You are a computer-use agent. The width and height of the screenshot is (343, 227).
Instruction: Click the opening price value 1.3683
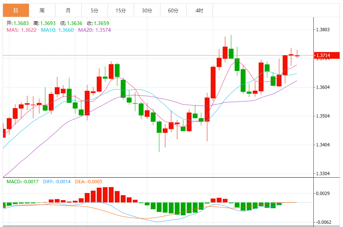21,23
